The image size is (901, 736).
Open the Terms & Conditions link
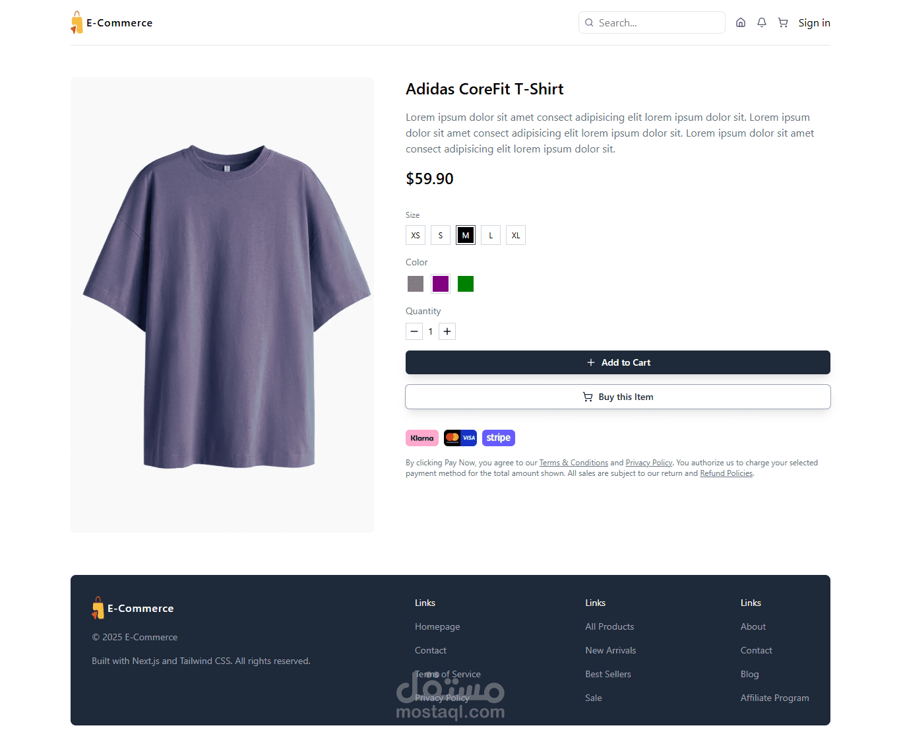(573, 463)
